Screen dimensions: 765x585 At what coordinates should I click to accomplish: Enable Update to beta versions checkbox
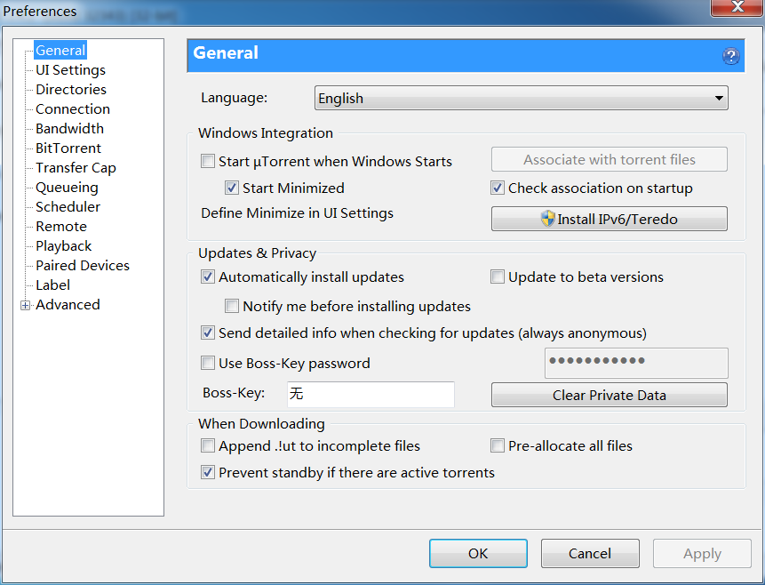click(498, 277)
